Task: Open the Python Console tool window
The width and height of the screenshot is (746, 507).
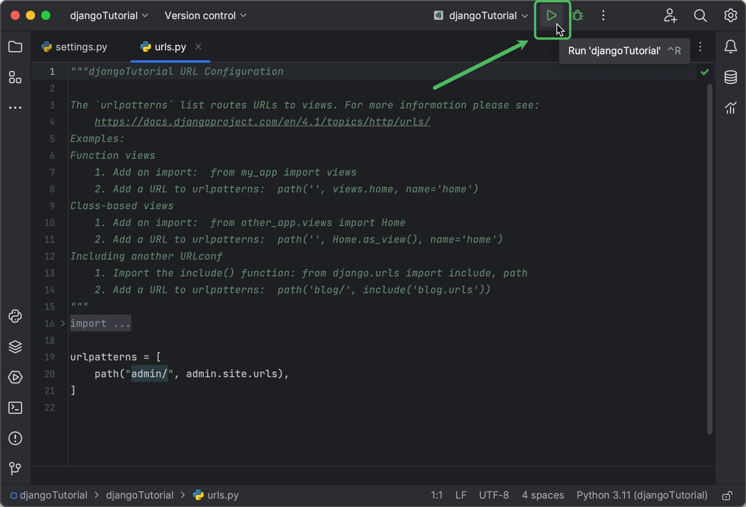Action: pyautogui.click(x=15, y=316)
